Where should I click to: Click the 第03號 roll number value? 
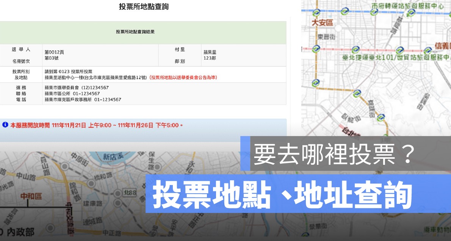(x=52, y=58)
